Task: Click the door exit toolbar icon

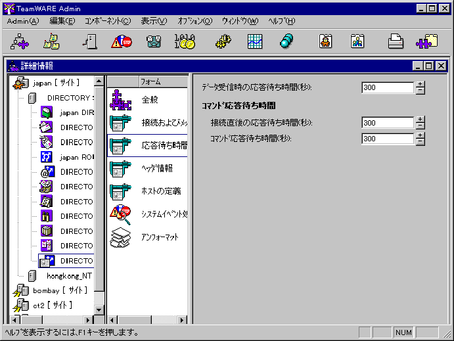Action: (90, 41)
